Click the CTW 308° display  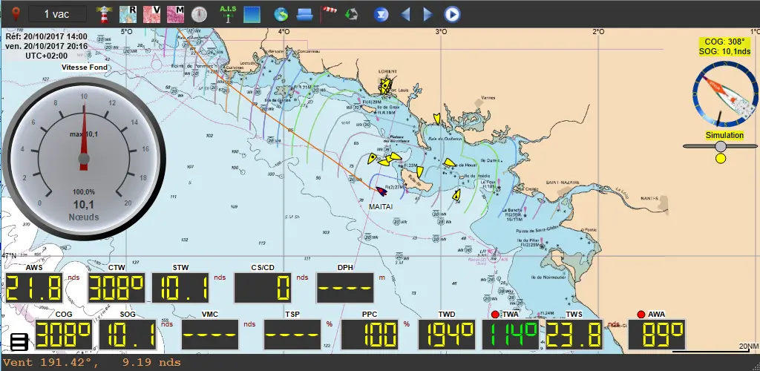117,288
